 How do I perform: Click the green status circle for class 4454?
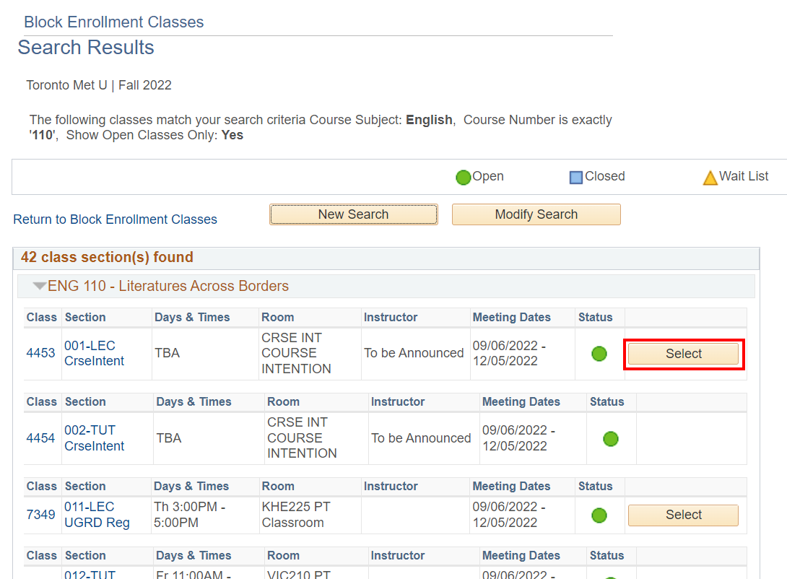pos(610,438)
